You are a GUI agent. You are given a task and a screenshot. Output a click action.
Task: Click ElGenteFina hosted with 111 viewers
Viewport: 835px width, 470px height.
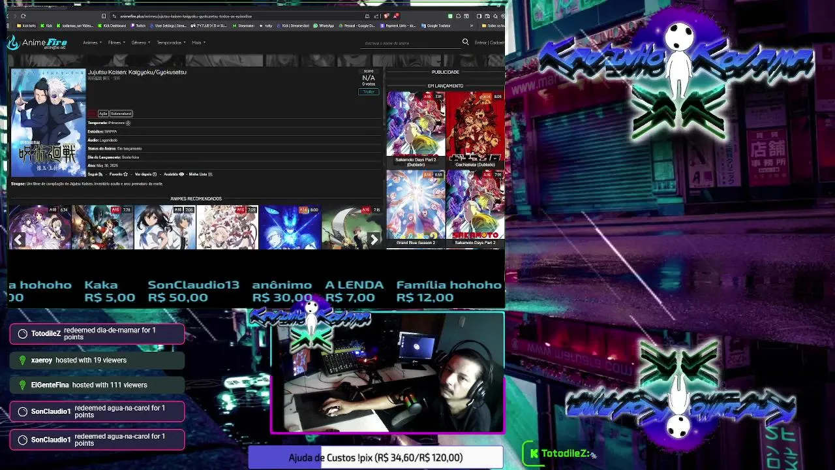point(97,384)
